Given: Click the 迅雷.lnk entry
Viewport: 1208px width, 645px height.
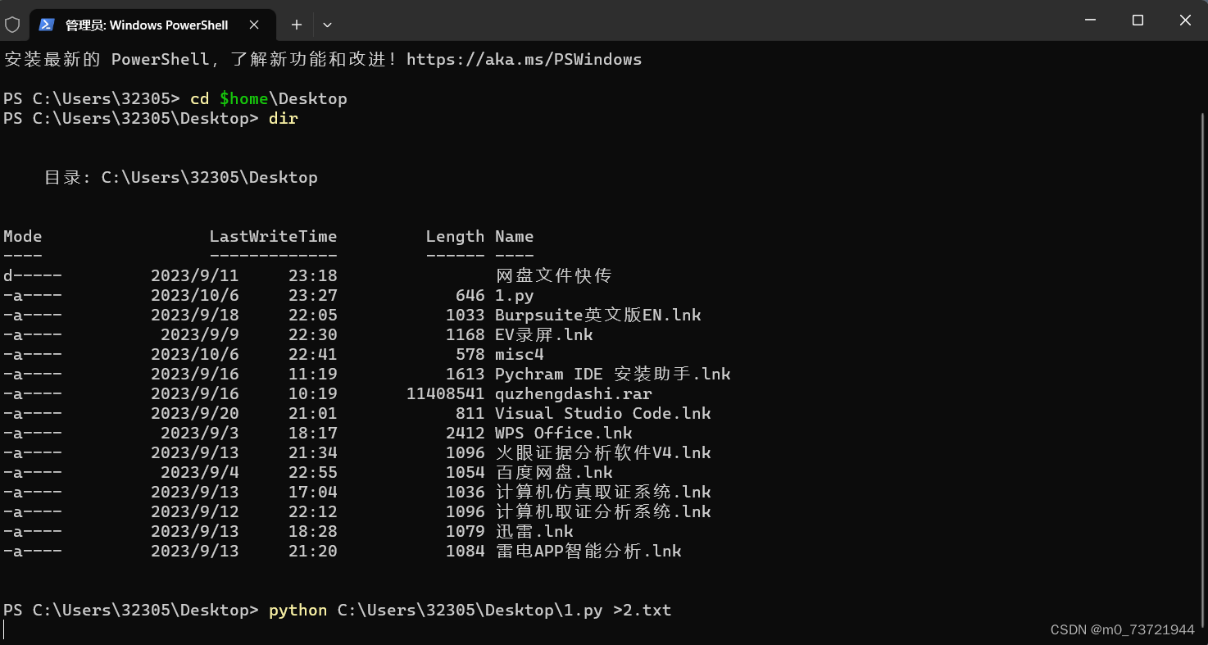Looking at the screenshot, I should pyautogui.click(x=534, y=531).
